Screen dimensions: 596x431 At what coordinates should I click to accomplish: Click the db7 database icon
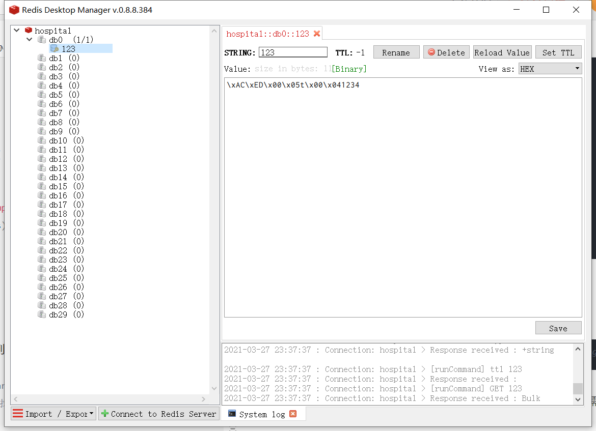[42, 113]
